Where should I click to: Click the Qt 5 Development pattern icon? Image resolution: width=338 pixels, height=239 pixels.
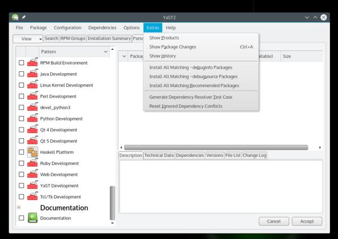click(32, 140)
